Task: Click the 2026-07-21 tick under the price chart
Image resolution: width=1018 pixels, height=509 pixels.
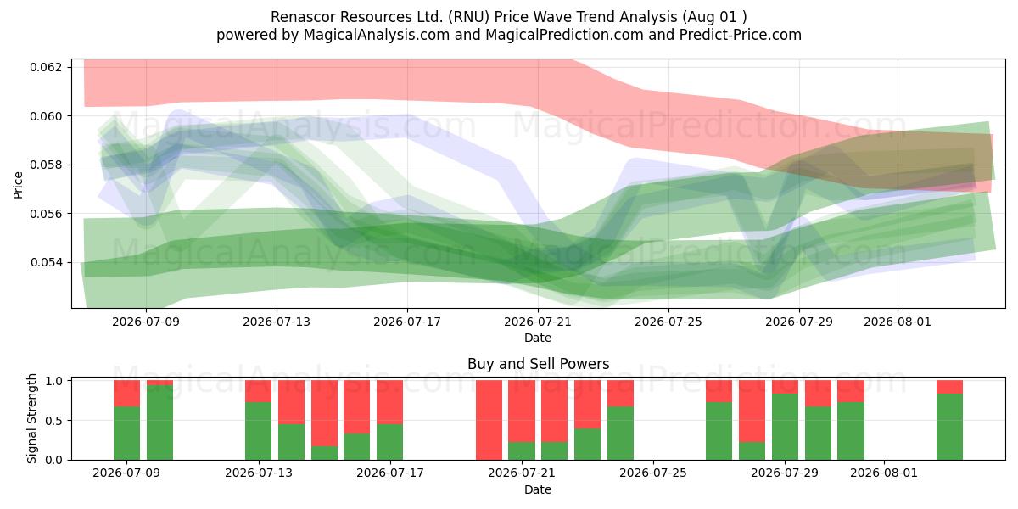Action: (538, 322)
